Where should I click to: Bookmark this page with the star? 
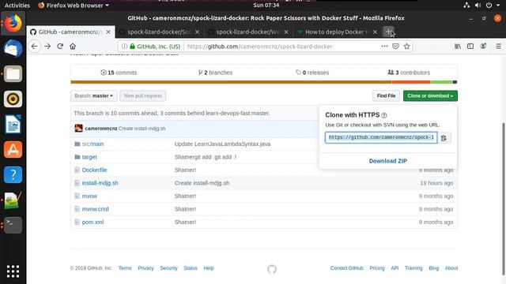point(406,47)
